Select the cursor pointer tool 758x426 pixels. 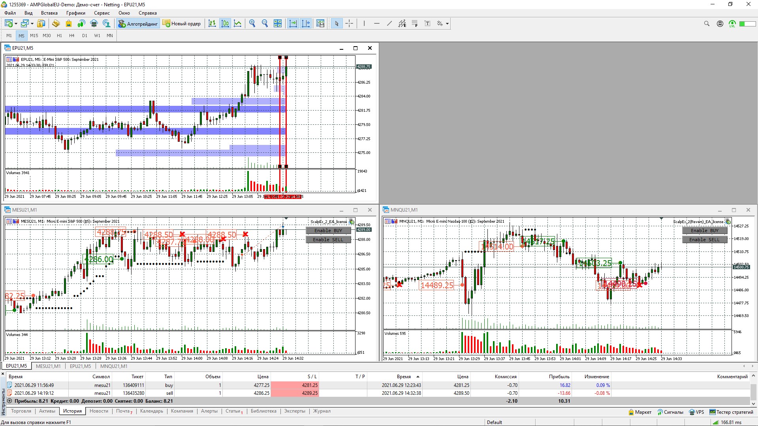(337, 24)
